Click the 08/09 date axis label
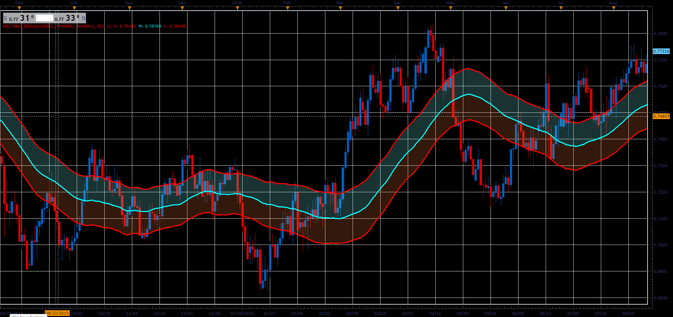Screen dimensions: 673x317 point(628,313)
